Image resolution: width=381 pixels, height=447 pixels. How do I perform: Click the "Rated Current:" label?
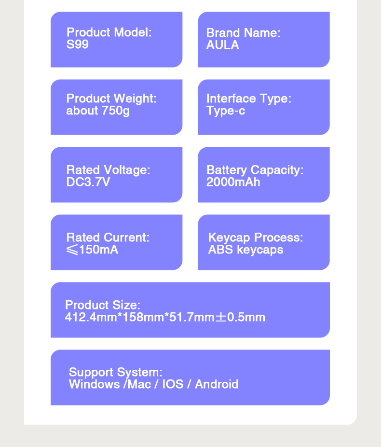[108, 237]
